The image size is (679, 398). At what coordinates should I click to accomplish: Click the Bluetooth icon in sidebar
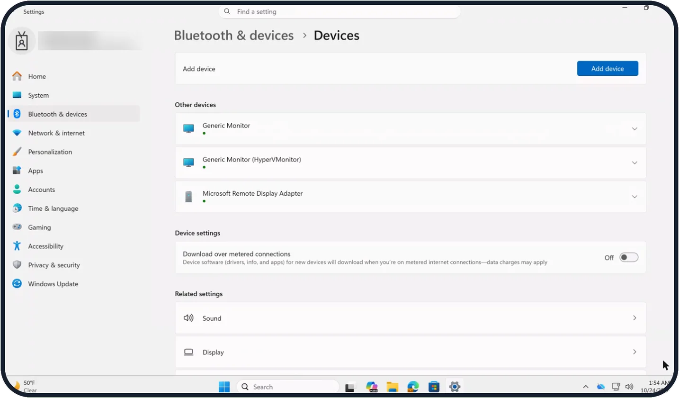pos(17,114)
